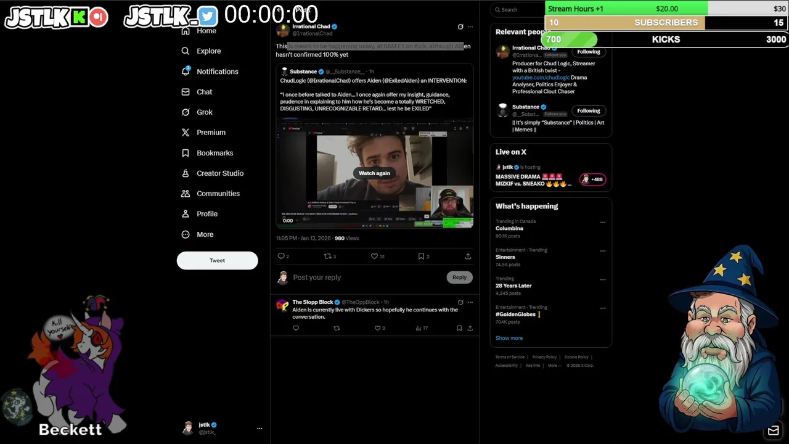Image resolution: width=789 pixels, height=444 pixels.
Task: Click the Communities people icon
Action: pos(186,194)
